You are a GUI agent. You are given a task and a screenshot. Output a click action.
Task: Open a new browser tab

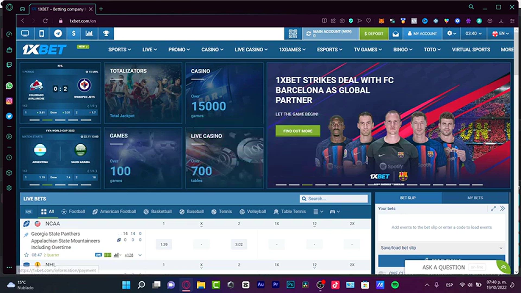pos(101,9)
